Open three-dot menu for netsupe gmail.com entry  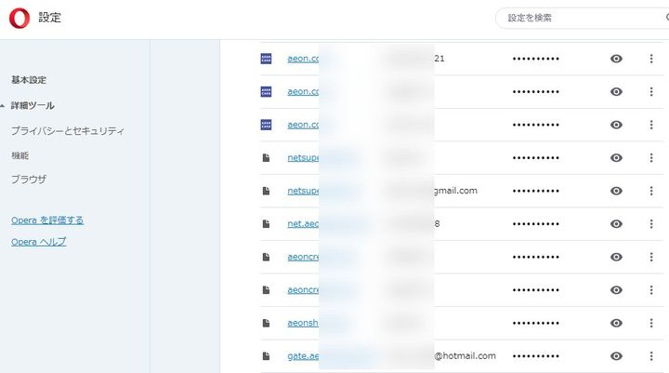[x=650, y=191]
